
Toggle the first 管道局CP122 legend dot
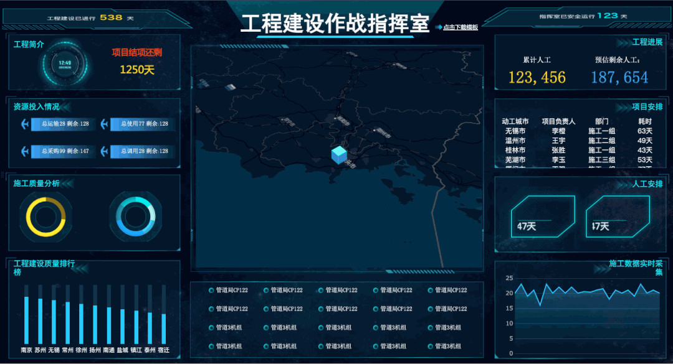[211, 290]
